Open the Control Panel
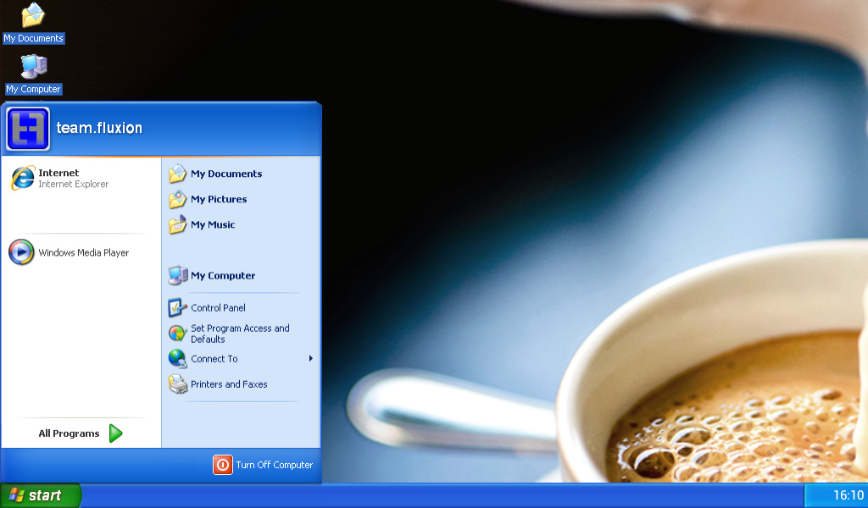Viewport: 868px width, 508px height. (216, 307)
